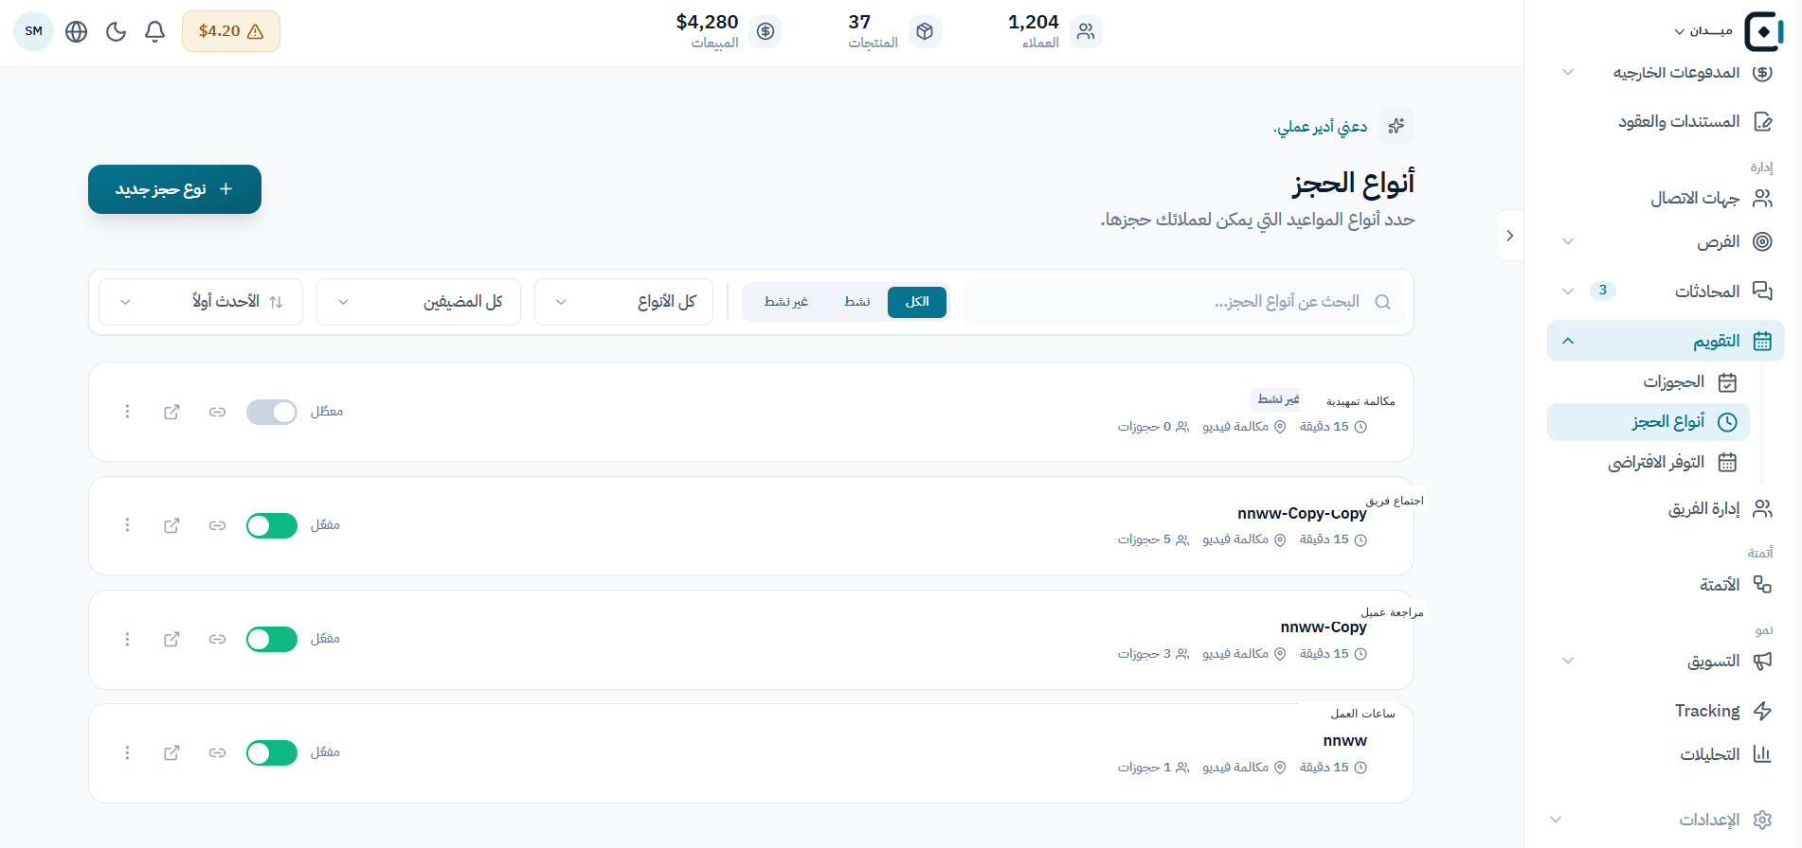This screenshot has width=1802, height=848.
Task: Select the غير نشط filter tab
Action: [x=786, y=302]
